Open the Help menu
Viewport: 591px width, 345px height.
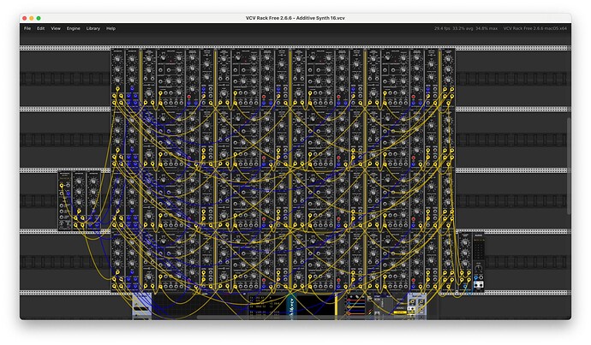[x=110, y=28]
